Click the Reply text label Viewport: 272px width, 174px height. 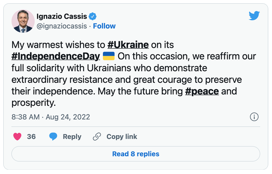pyautogui.click(x=72, y=137)
